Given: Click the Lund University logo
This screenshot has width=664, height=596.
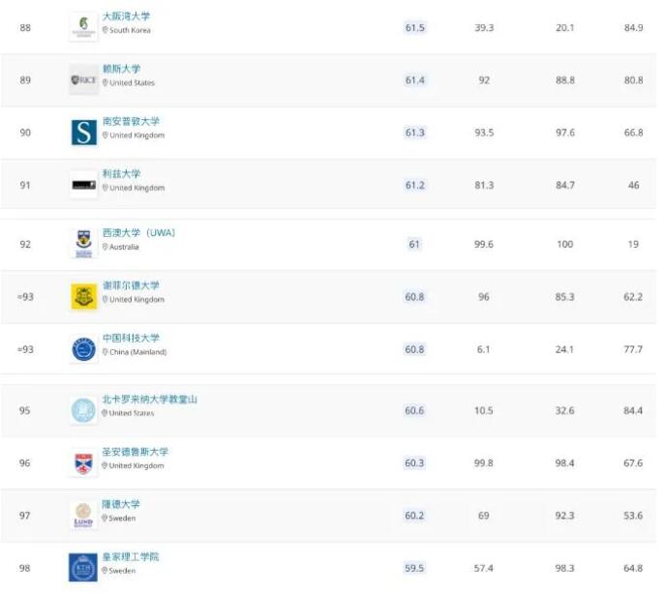Looking at the screenshot, I should click(x=83, y=515).
